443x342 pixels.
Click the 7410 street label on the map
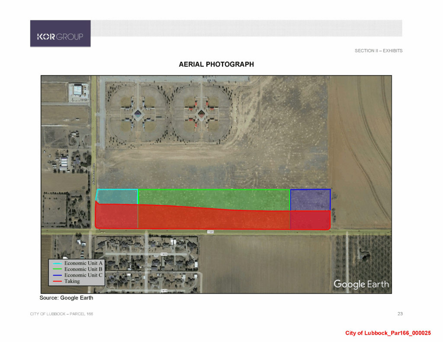164,291
